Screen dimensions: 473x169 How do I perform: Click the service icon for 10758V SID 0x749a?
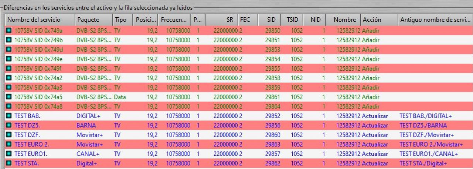click(x=9, y=31)
